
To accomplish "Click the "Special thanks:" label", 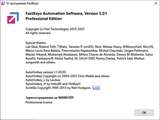I will (x=36, y=43).
